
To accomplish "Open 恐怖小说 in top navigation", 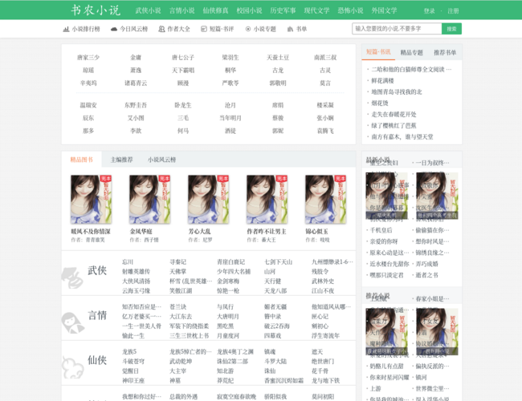I will pyautogui.click(x=351, y=10).
